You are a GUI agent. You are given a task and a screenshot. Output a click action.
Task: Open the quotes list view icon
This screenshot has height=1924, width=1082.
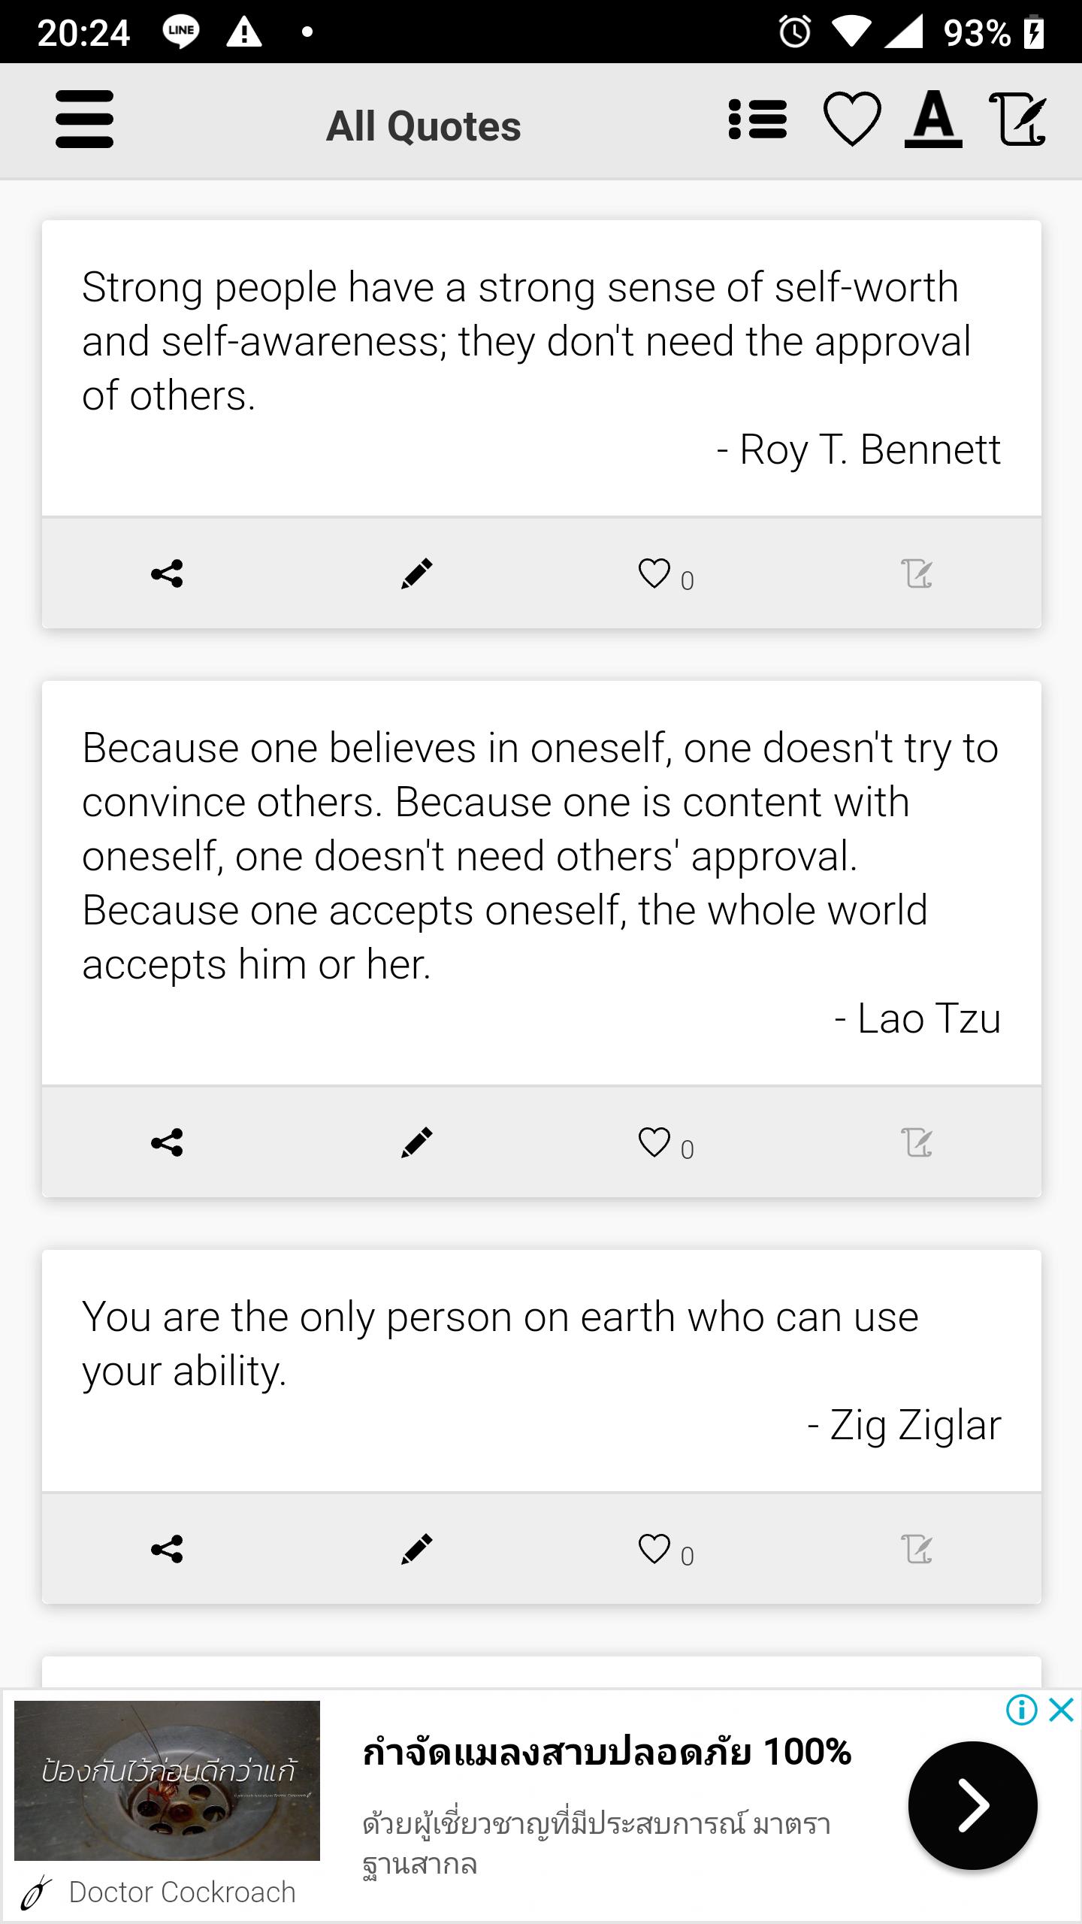click(757, 119)
